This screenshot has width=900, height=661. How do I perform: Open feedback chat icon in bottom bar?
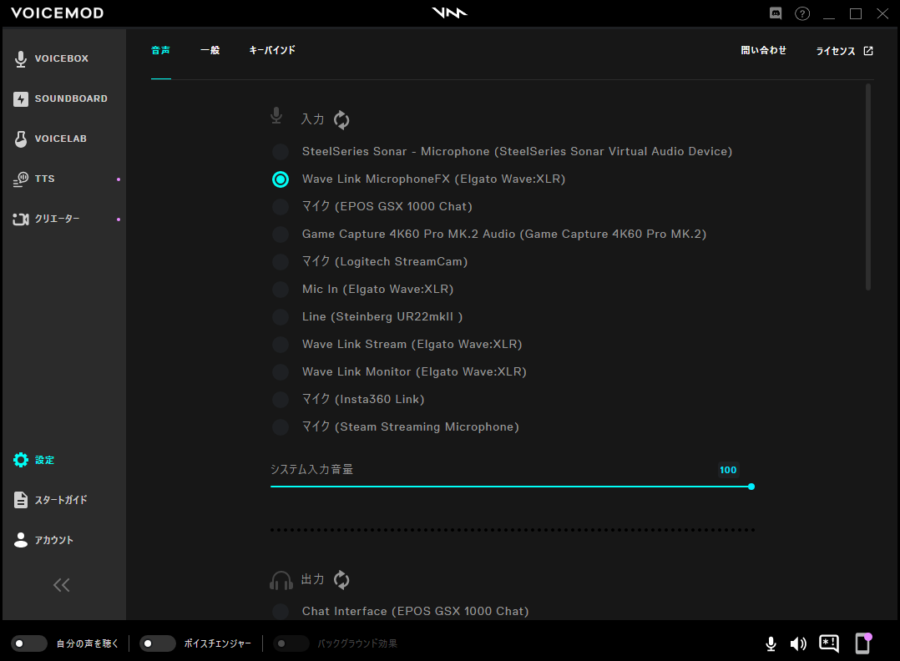829,643
